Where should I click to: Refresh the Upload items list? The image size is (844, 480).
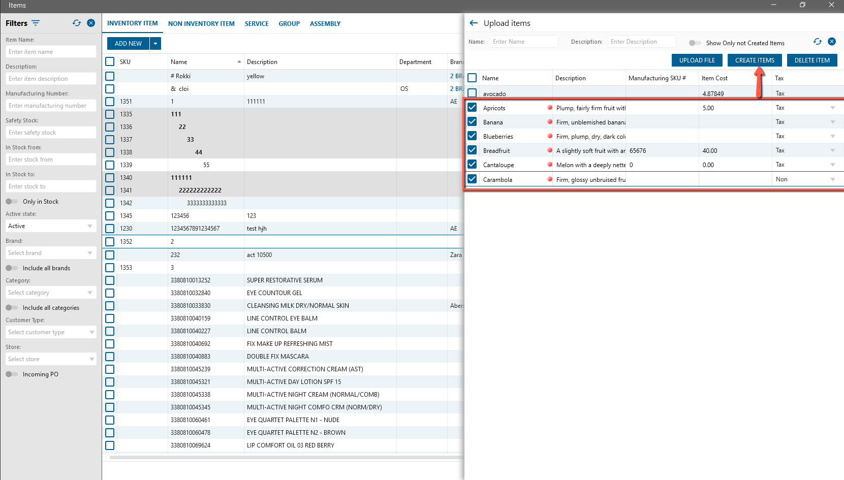(x=817, y=42)
